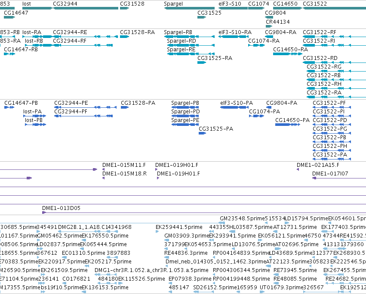Select protein lost-PB label

point(34,120)
